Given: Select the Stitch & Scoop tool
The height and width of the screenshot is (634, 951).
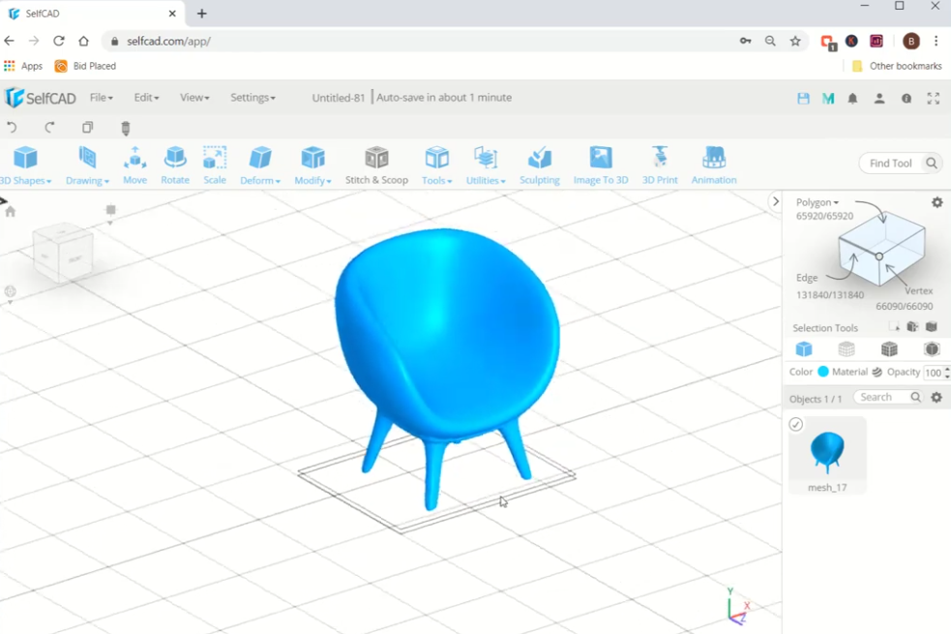Looking at the screenshot, I should tap(376, 165).
